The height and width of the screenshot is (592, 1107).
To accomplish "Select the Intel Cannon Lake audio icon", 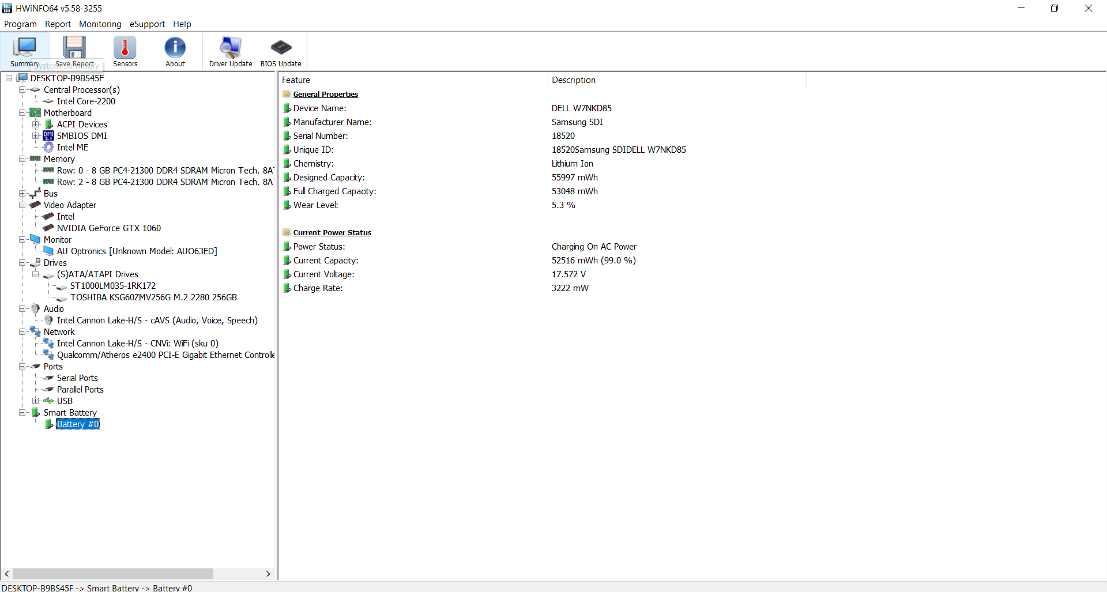I will tap(48, 320).
